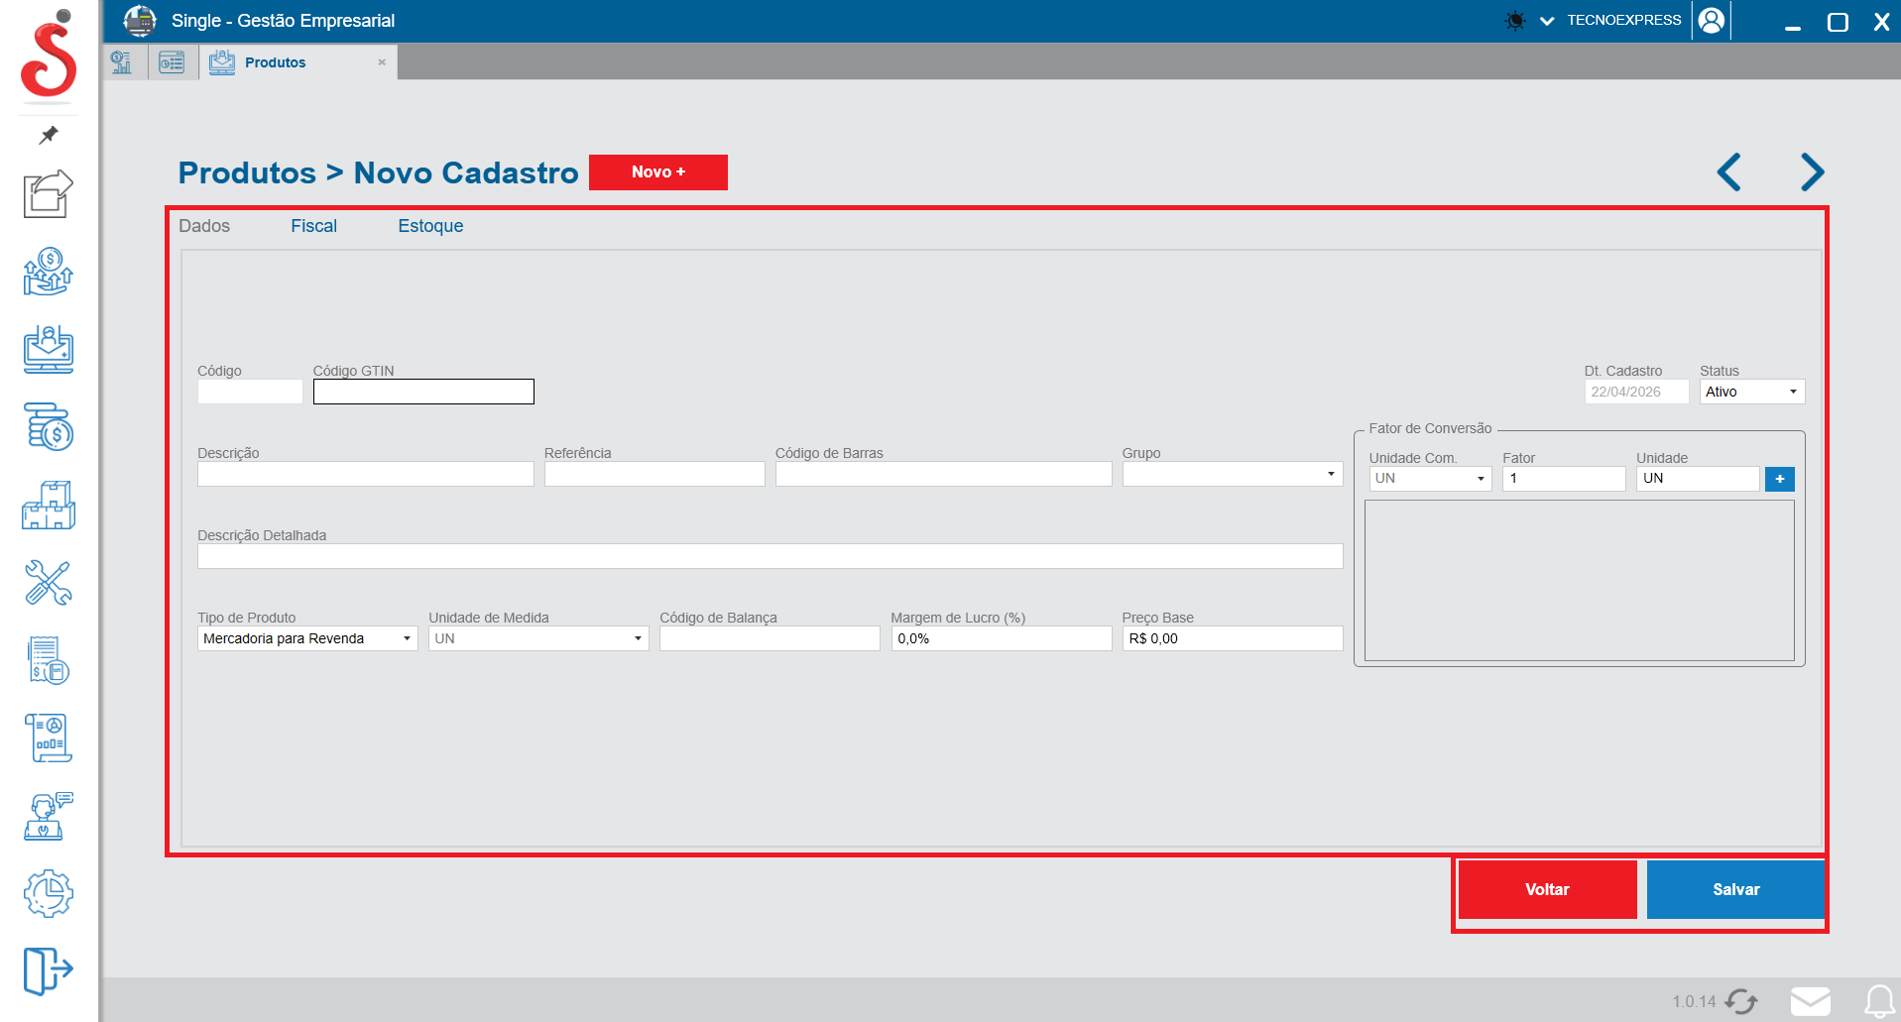Screen dimensions: 1901x1022
Task: Open the Grupo dropdown
Action: 1232,474
